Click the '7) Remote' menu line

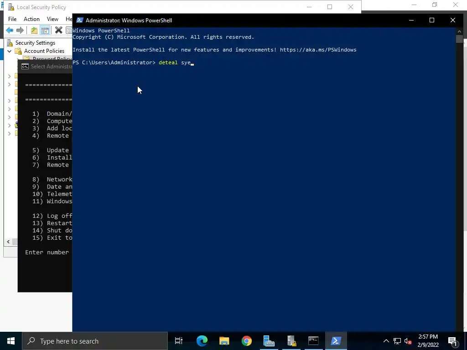pos(50,165)
